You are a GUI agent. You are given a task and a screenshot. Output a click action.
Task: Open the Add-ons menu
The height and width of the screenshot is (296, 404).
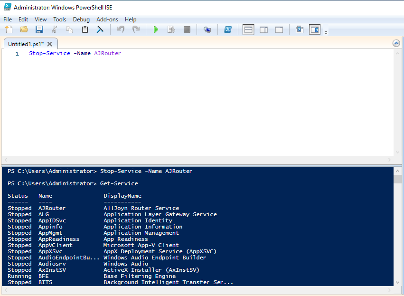coord(107,19)
